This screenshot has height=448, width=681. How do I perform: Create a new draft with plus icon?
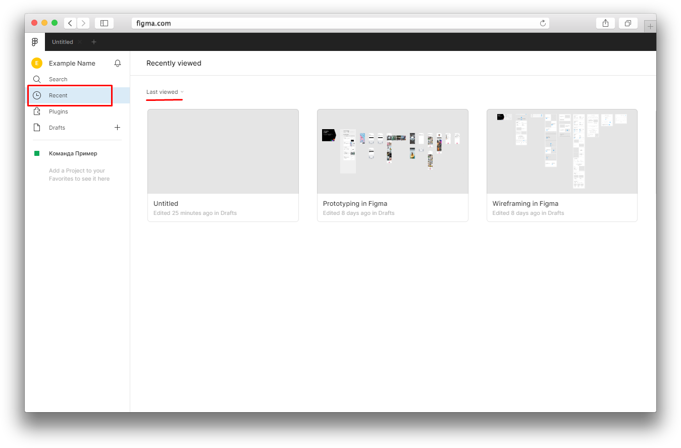pos(118,128)
